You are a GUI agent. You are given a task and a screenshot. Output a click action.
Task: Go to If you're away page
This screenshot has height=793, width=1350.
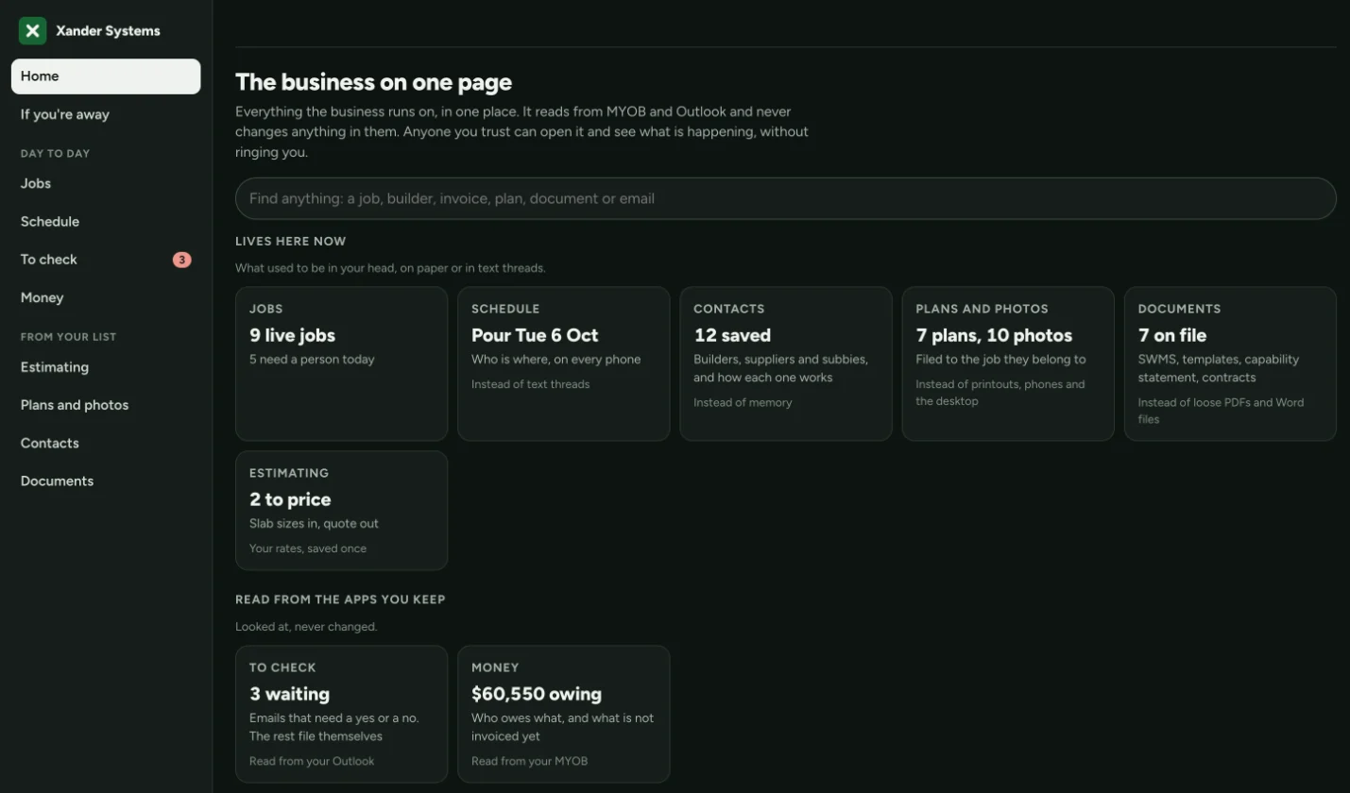point(106,114)
